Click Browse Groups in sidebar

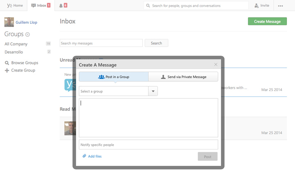25,63
